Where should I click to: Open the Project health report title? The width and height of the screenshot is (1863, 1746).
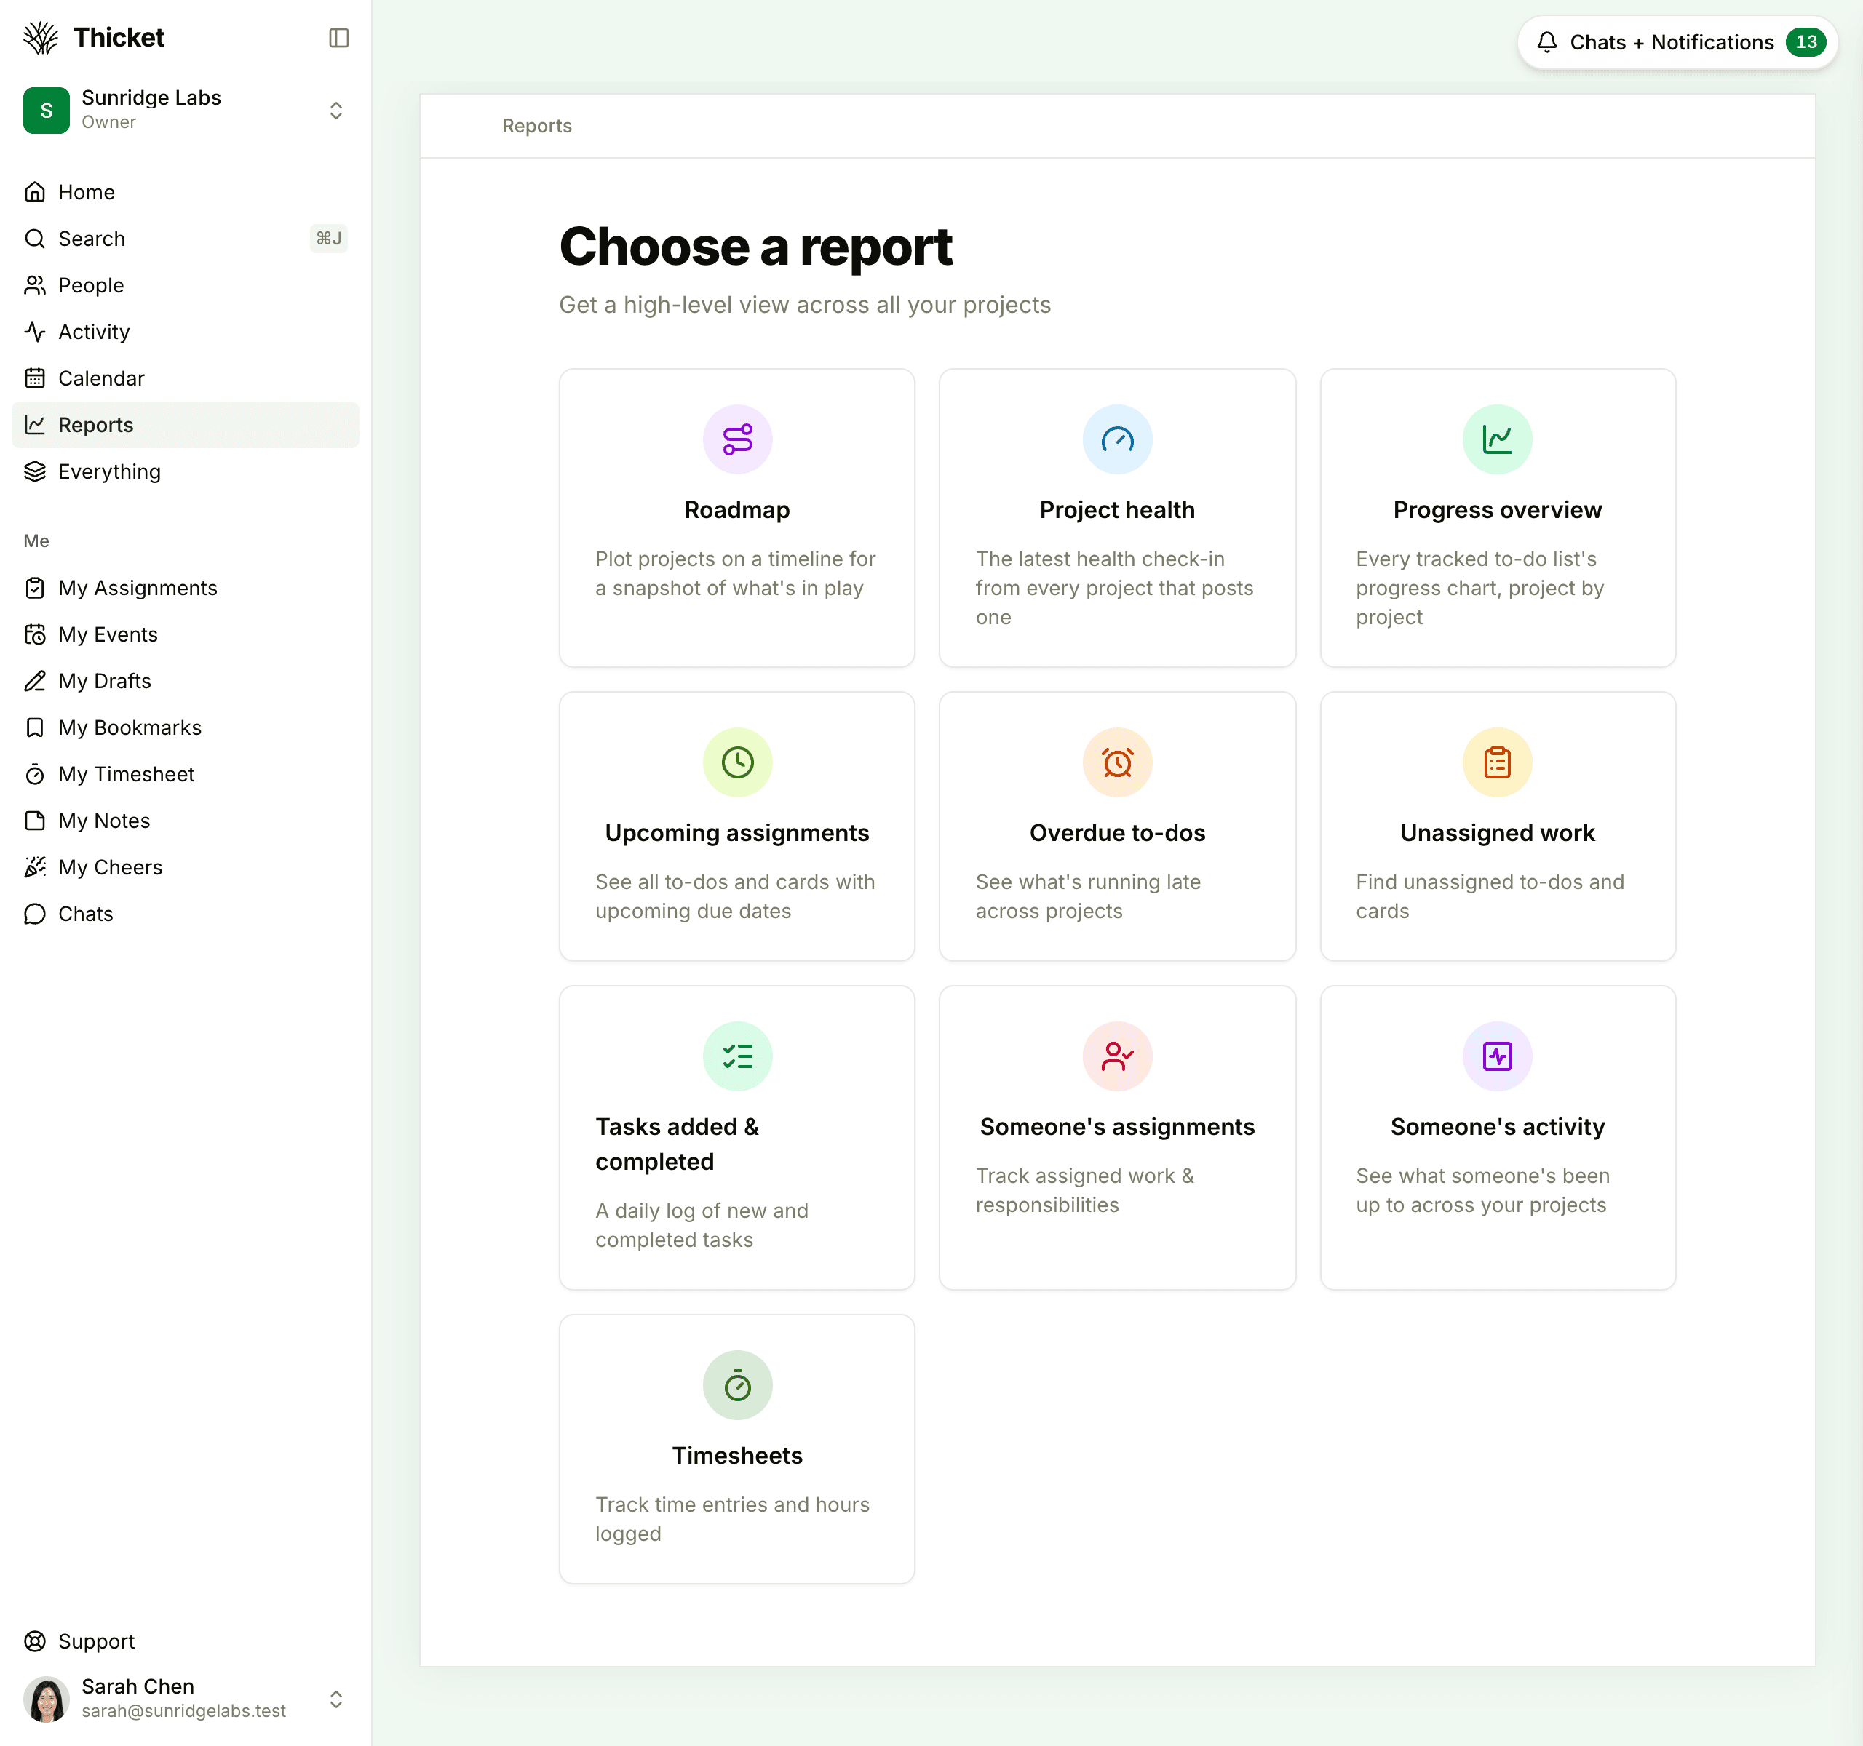pyautogui.click(x=1117, y=509)
